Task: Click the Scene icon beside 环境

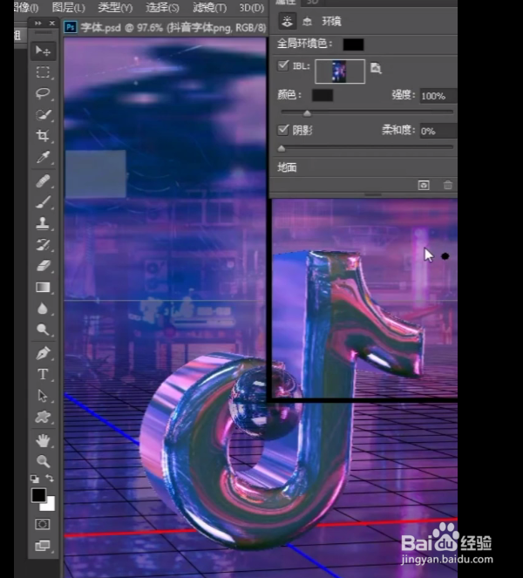Action: point(307,22)
